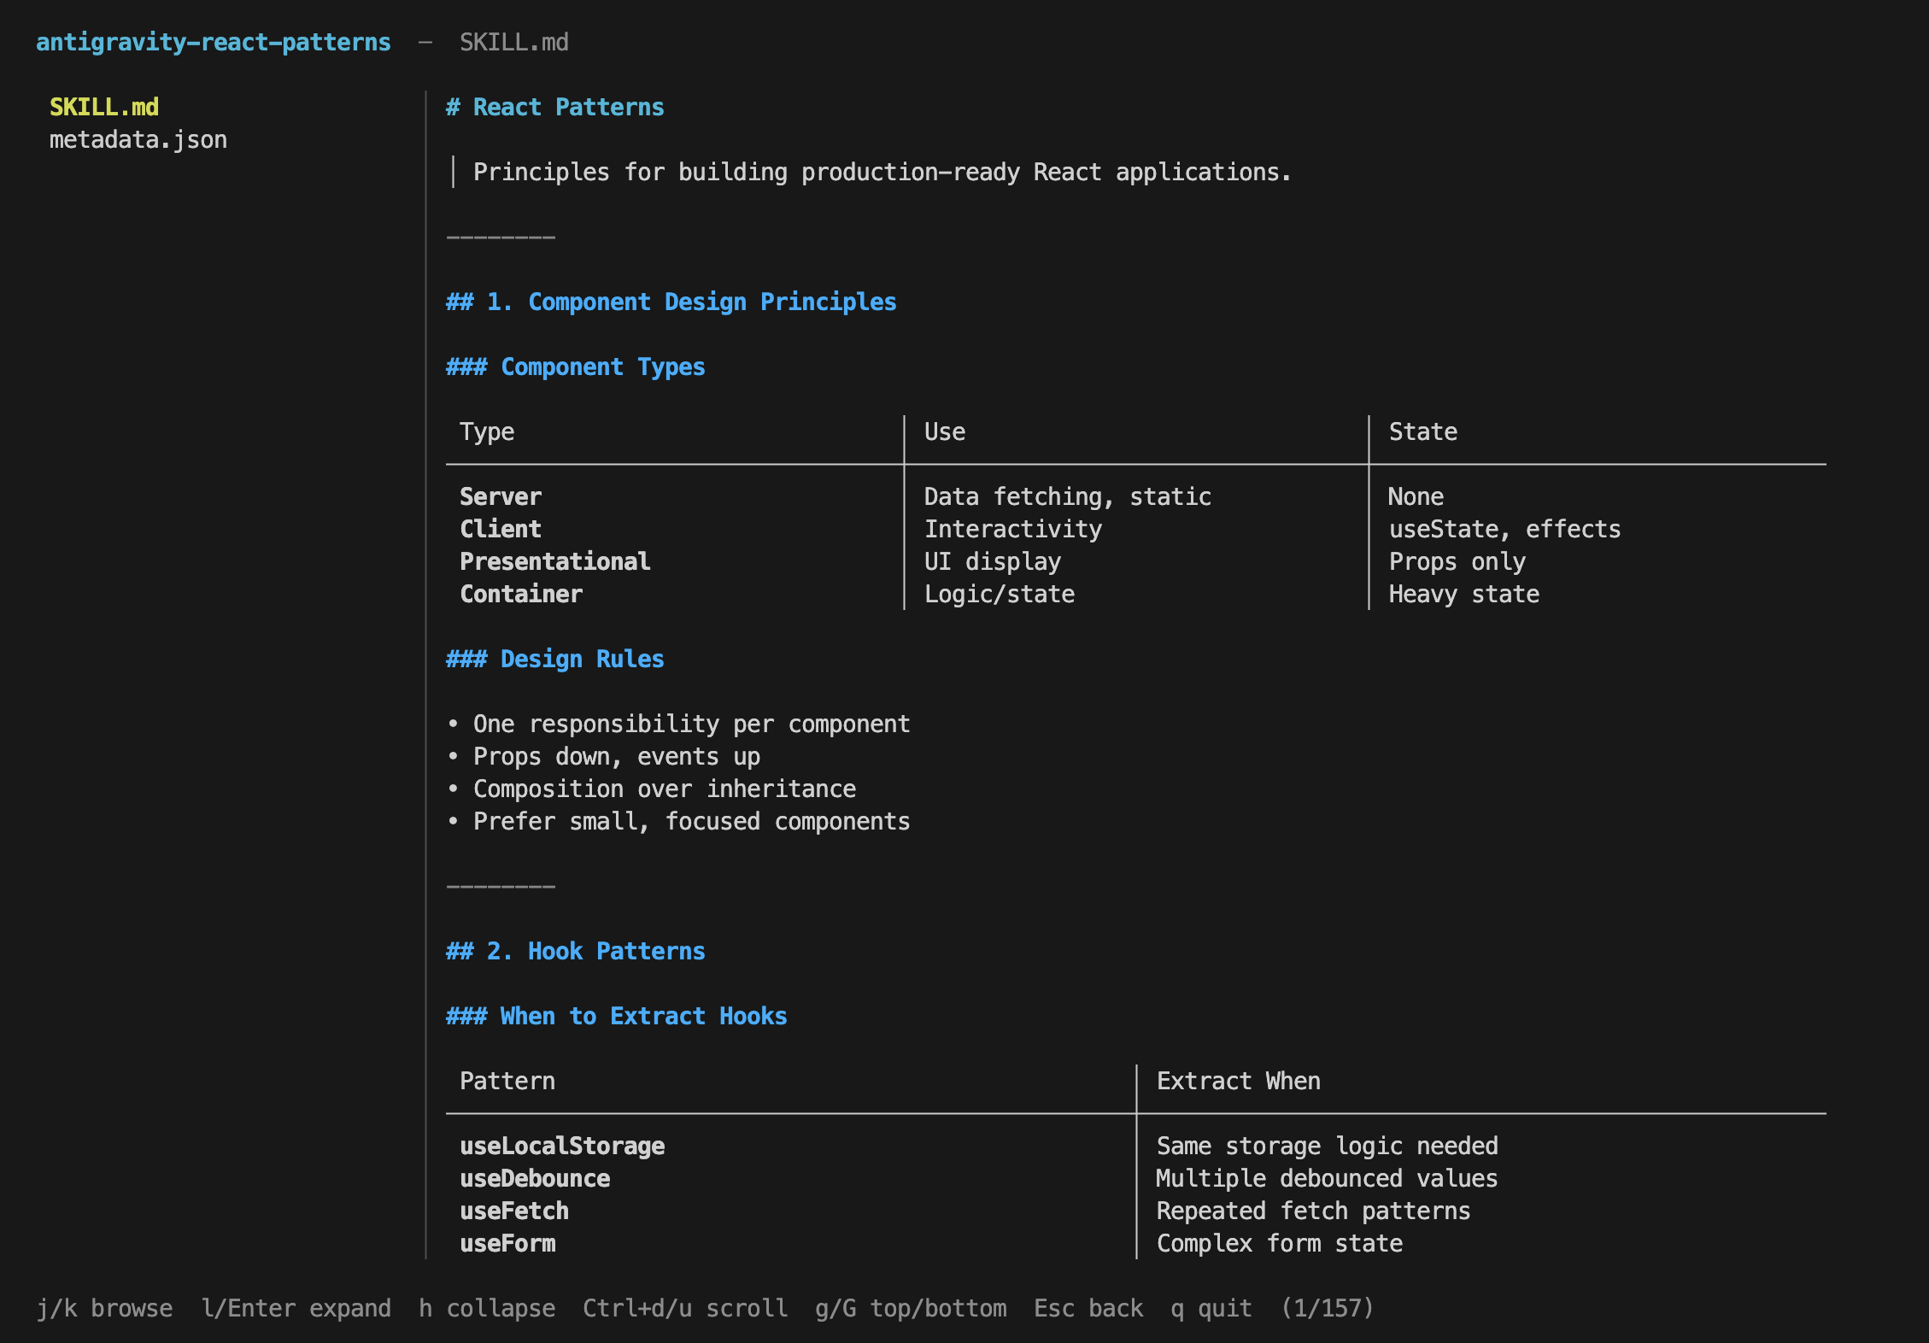Select the Server row in the component table
Viewport: 1929px width, 1343px height.
point(501,496)
